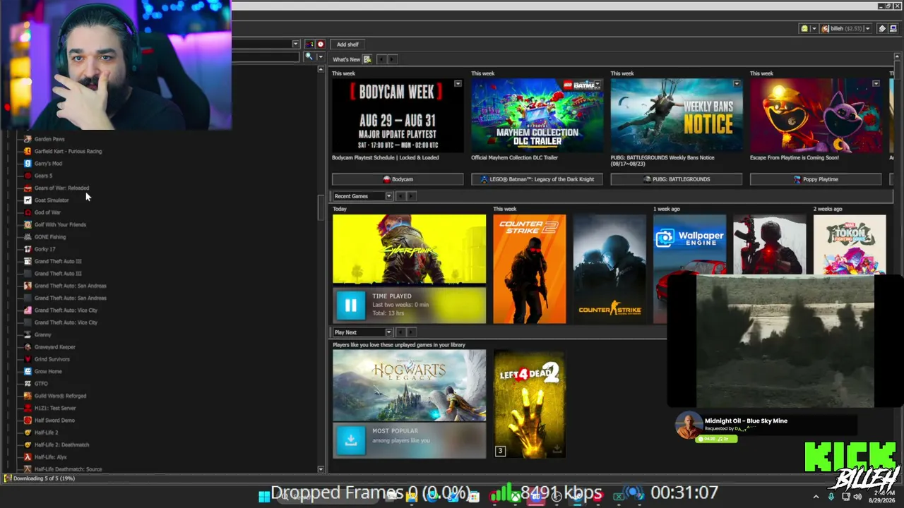Open the search options dropdown arrow
Image resolution: width=904 pixels, height=508 pixels.
click(320, 56)
